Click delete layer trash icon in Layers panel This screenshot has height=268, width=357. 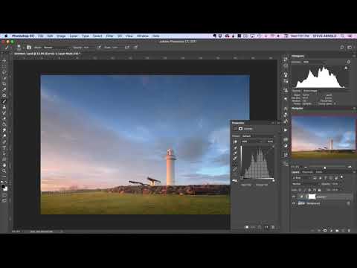point(349,231)
